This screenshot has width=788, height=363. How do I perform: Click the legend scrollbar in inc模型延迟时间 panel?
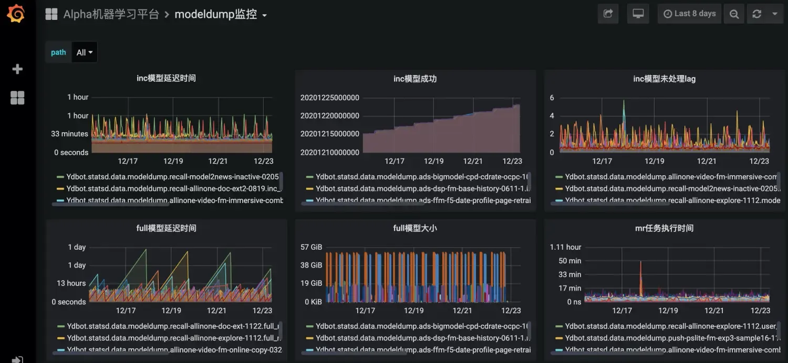(x=281, y=181)
